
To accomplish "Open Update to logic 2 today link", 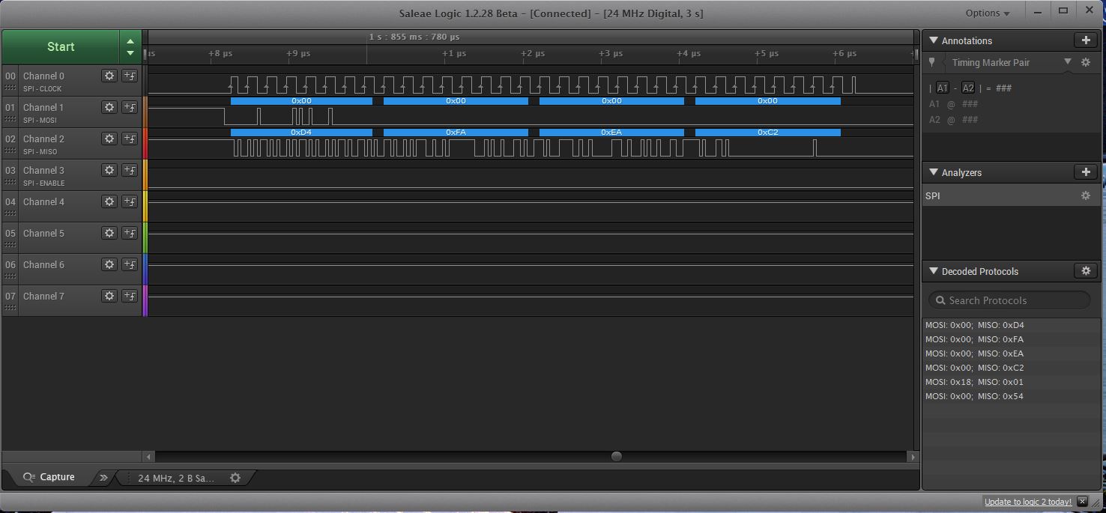I will point(1027,502).
